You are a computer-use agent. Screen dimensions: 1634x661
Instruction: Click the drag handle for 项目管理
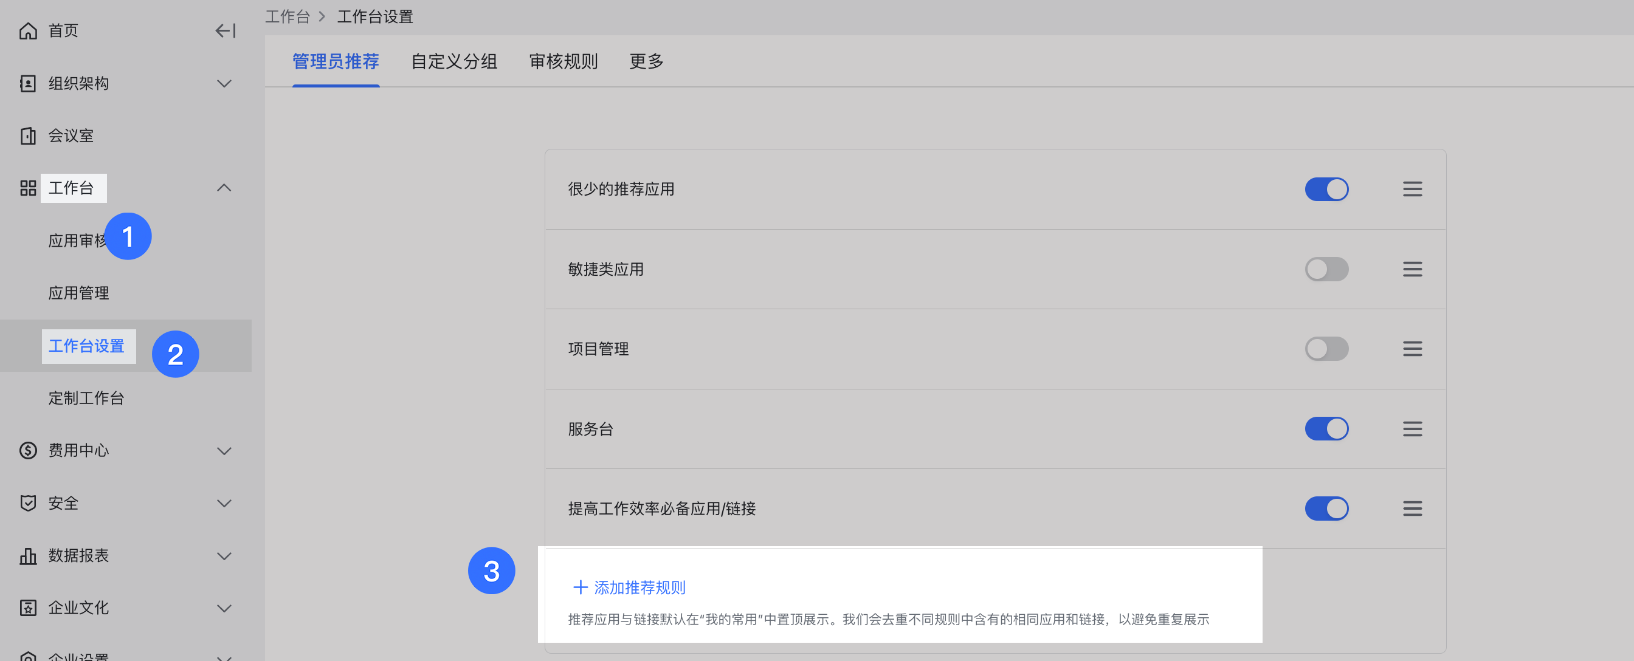tap(1412, 349)
